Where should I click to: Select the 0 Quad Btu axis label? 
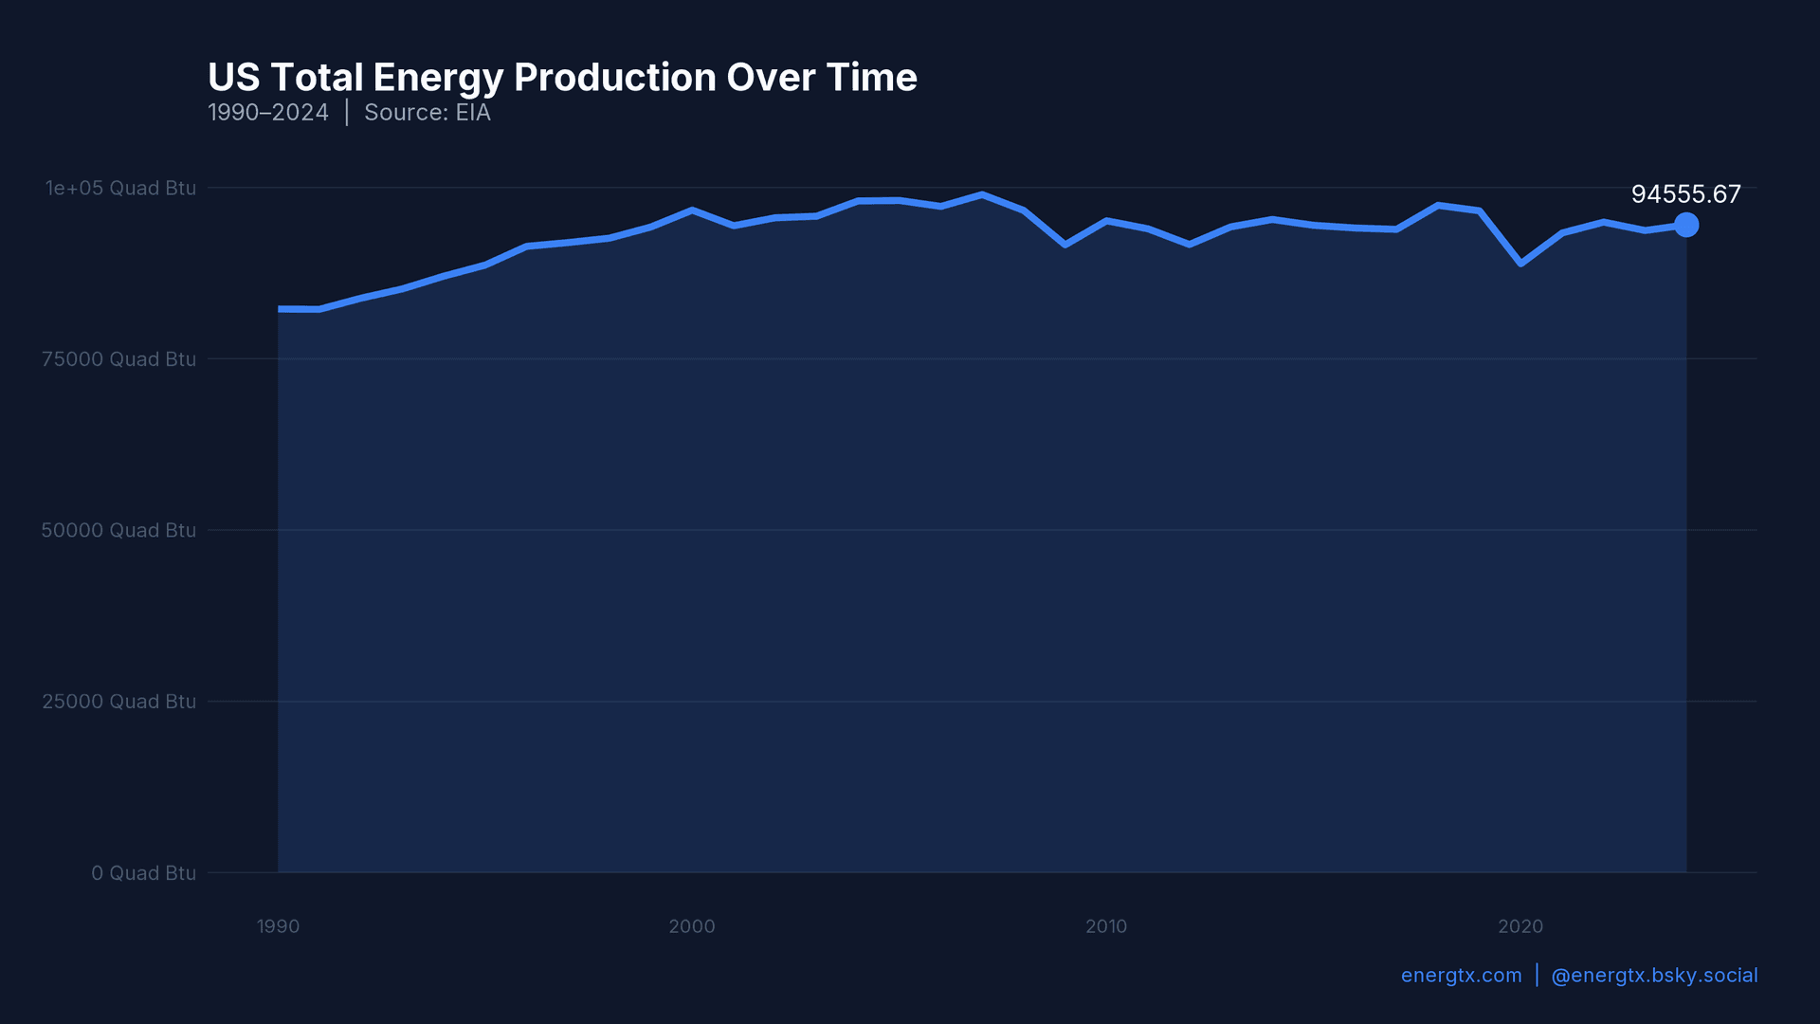[143, 873]
